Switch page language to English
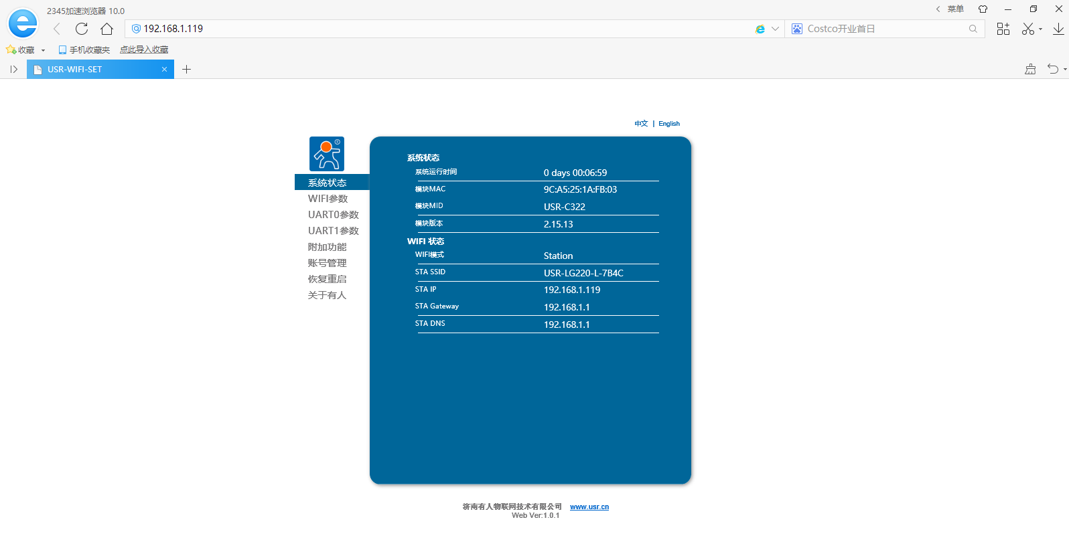The image size is (1069, 550). pos(668,124)
